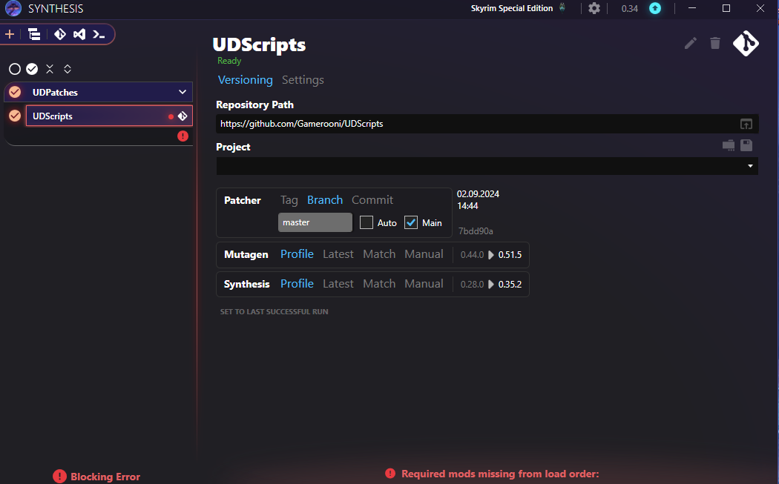Screen dimensions: 779x484
Task: Click the Skyrim Special Edition profile label
Action: pos(512,8)
